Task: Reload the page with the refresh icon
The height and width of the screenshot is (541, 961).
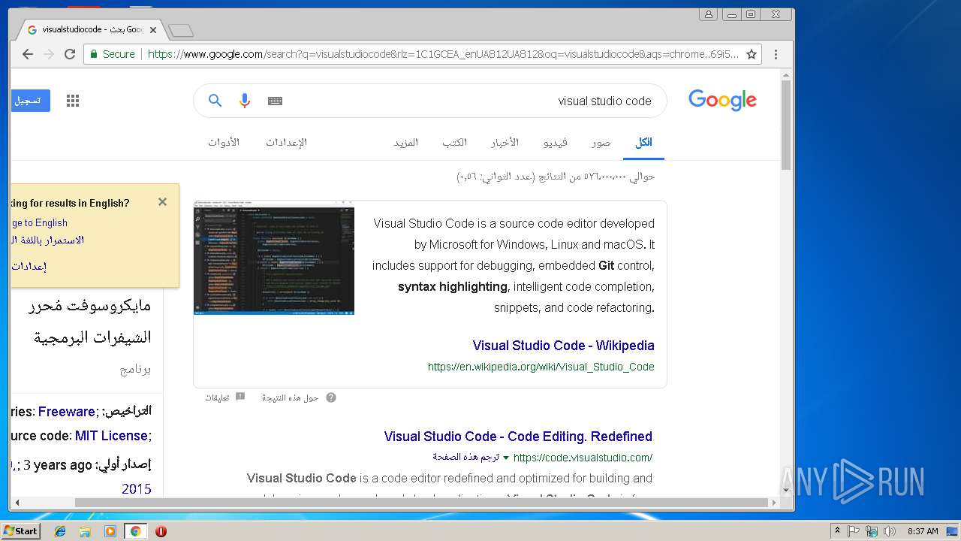Action: click(70, 54)
